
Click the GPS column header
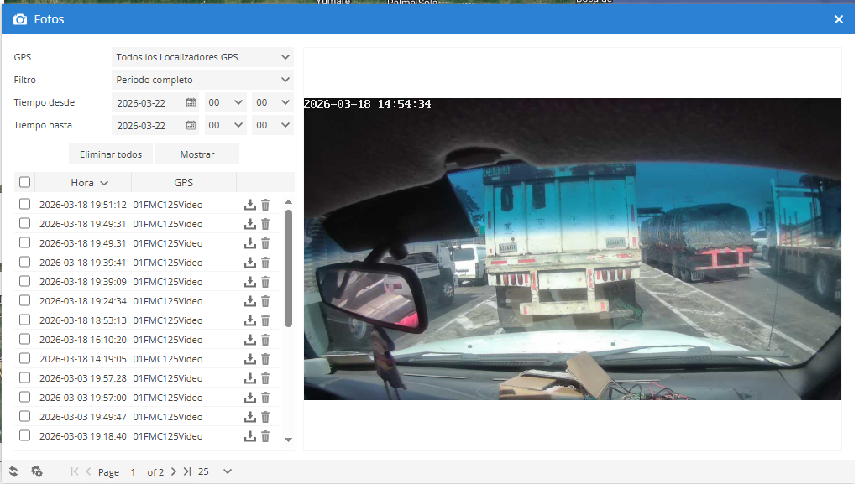184,183
